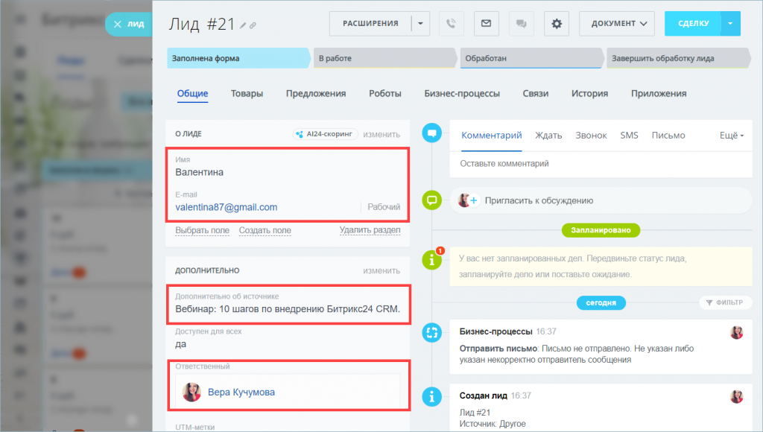
Task: Open arrow dropdown next to Сделку button
Action: (x=730, y=24)
